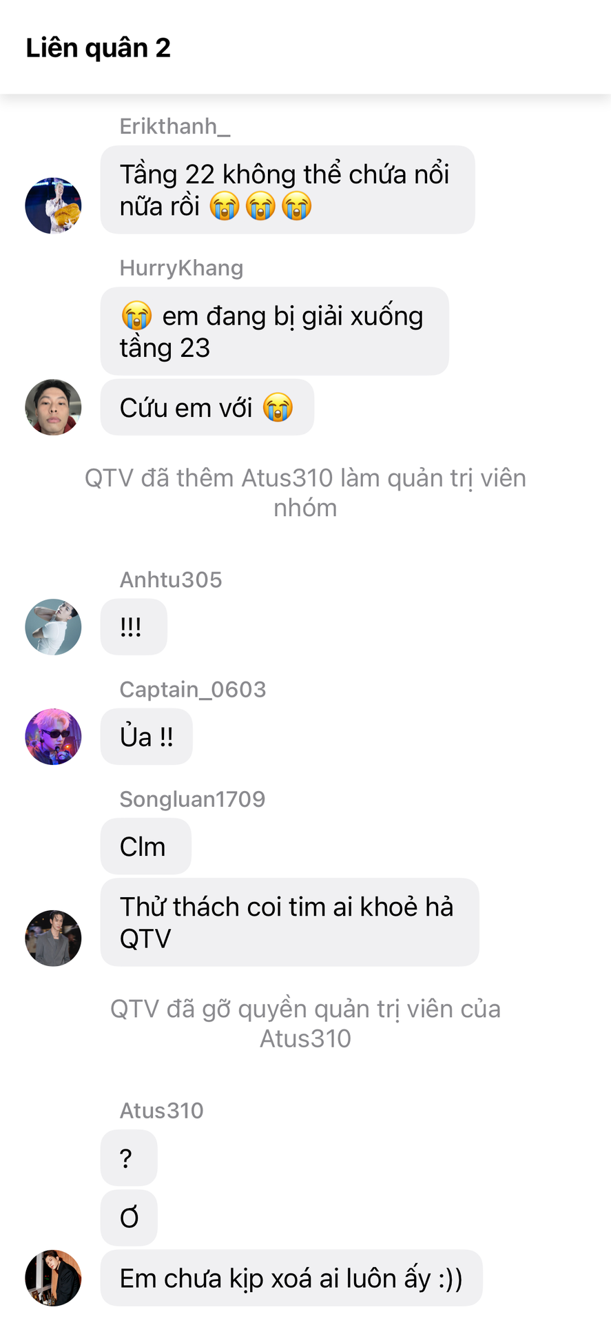Tap HurryKhang's avatar photo

(x=53, y=407)
